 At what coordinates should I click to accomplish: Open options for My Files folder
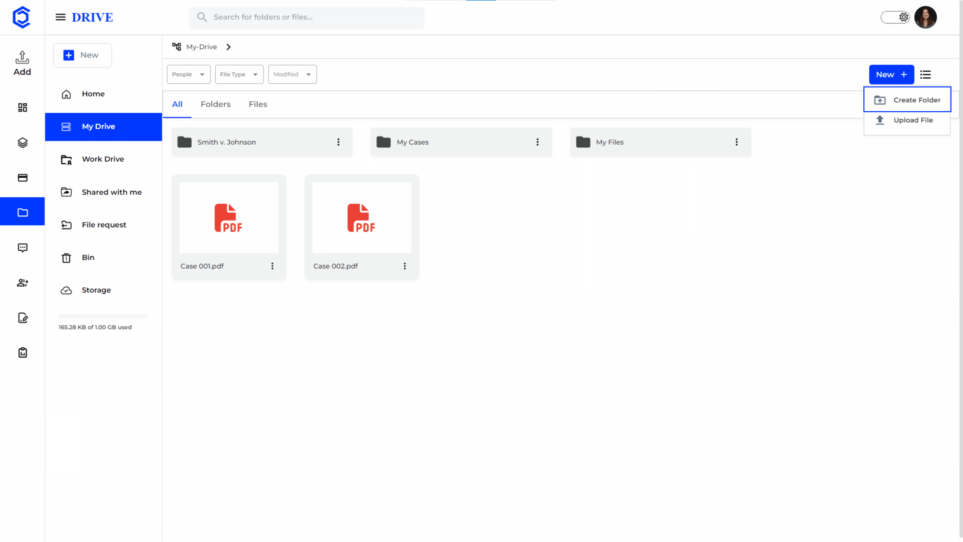pyautogui.click(x=736, y=142)
